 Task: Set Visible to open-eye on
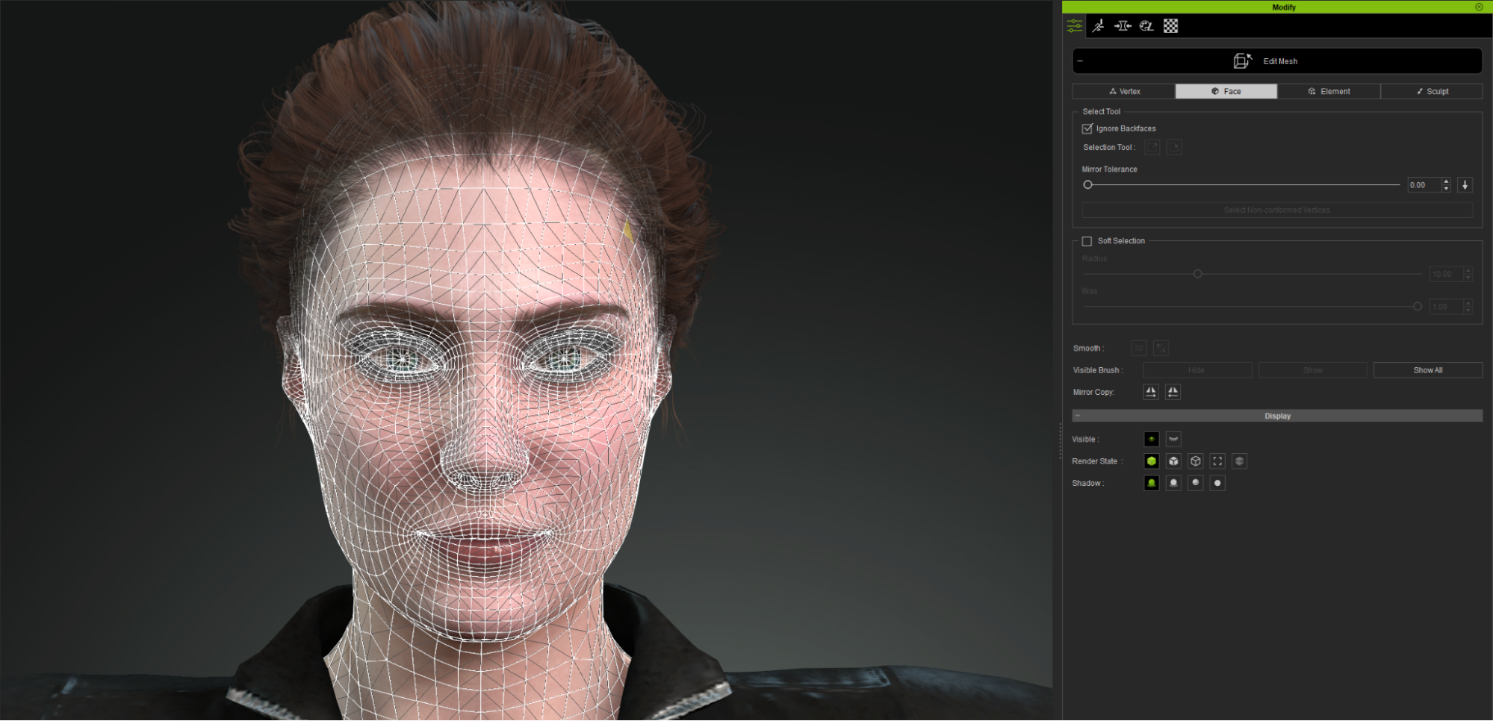[1152, 439]
